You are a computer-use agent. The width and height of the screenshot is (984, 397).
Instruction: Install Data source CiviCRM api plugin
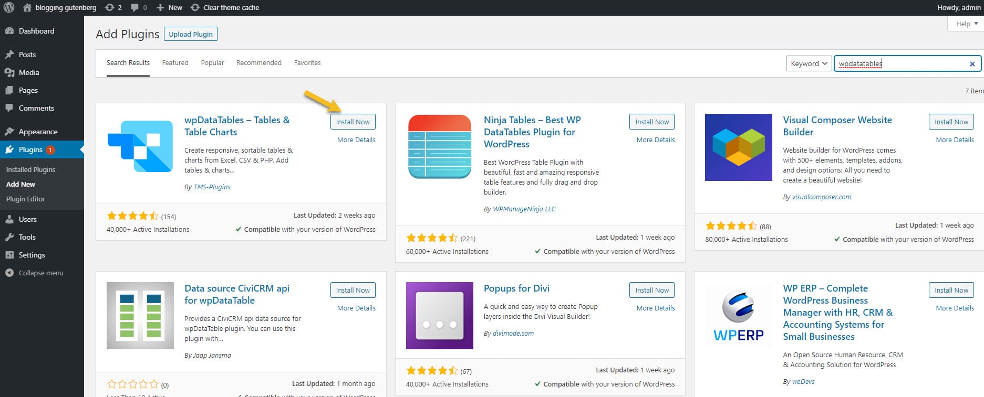click(353, 290)
